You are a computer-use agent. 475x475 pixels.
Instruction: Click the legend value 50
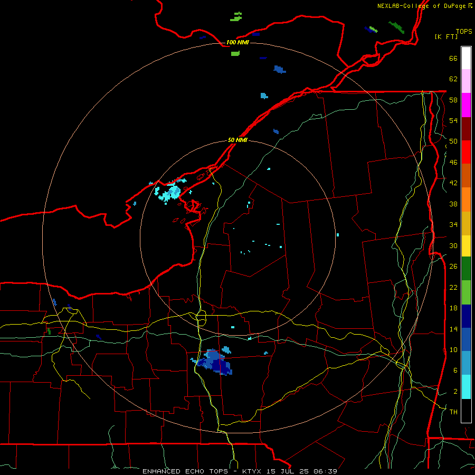(x=453, y=141)
